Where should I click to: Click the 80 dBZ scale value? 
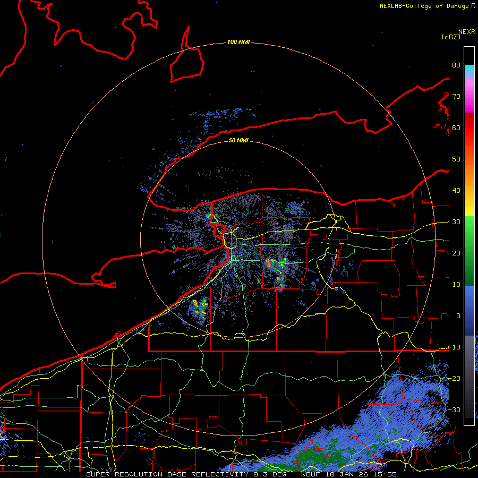(456, 65)
